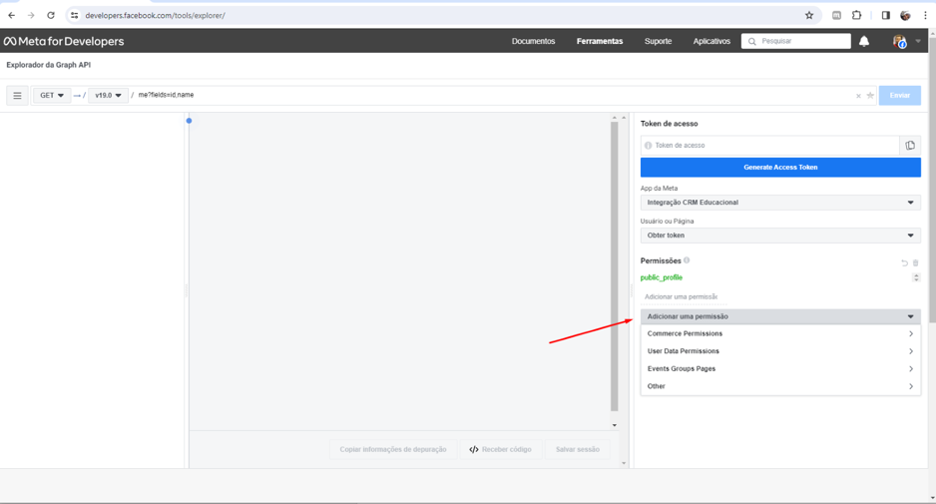Image resolution: width=936 pixels, height=504 pixels.
Task: Open the Ferramentas menu
Action: 600,41
